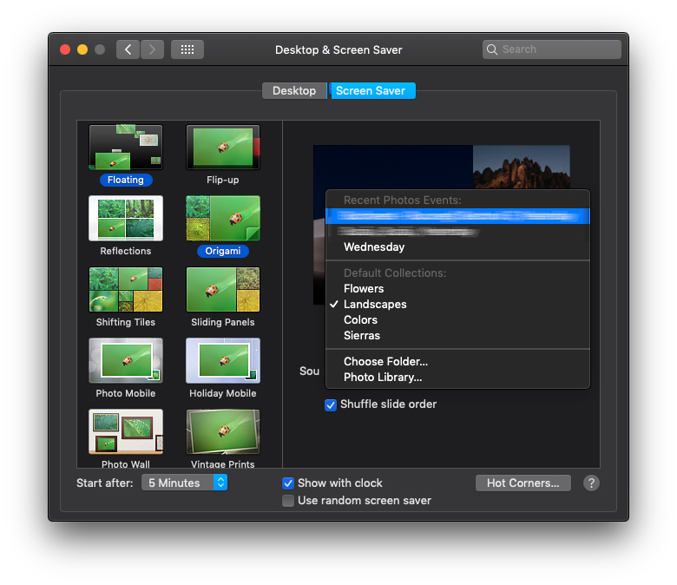
Task: Select the Shifting Tiles screen saver
Action: 125,290
